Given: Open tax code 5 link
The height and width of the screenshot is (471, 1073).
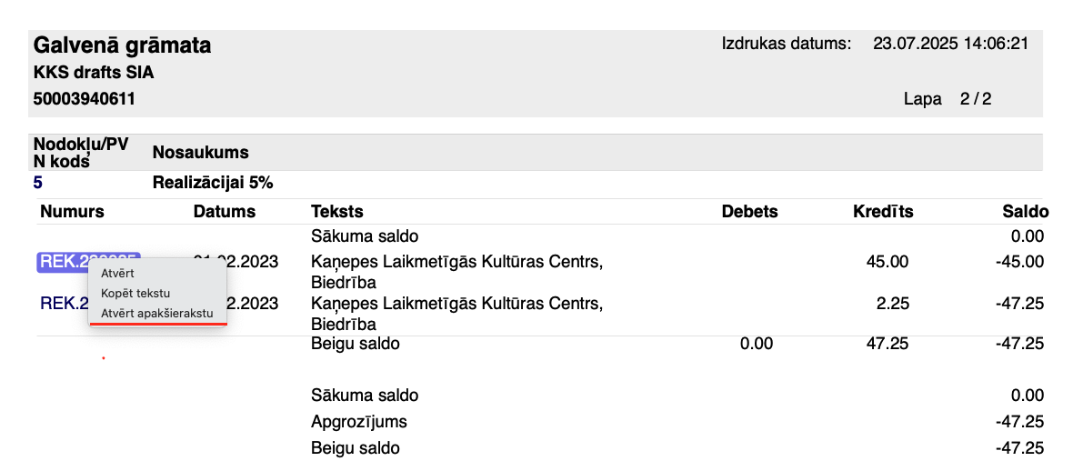Looking at the screenshot, I should (x=38, y=182).
